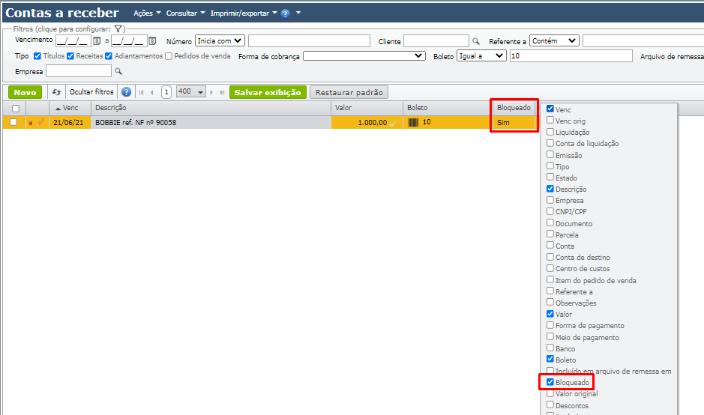Enable the CNPJ/CPF column option
Viewport: 704px width, 415px height.
[550, 211]
